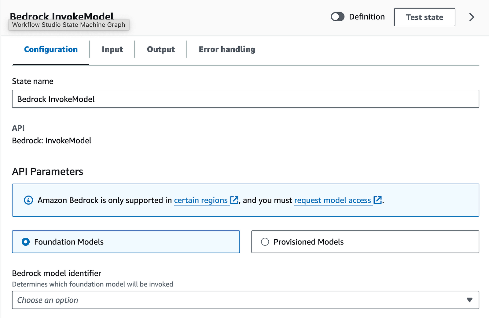
Task: Open the request model access link
Action: [333, 200]
